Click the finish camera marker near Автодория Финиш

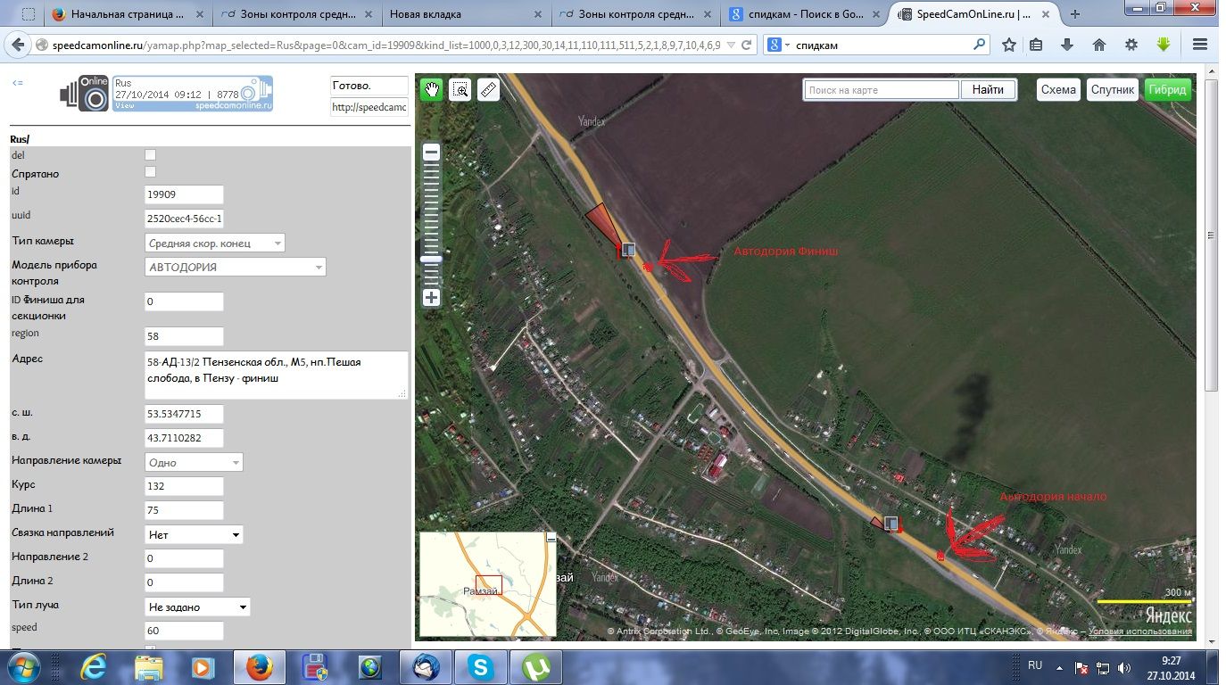(628, 250)
